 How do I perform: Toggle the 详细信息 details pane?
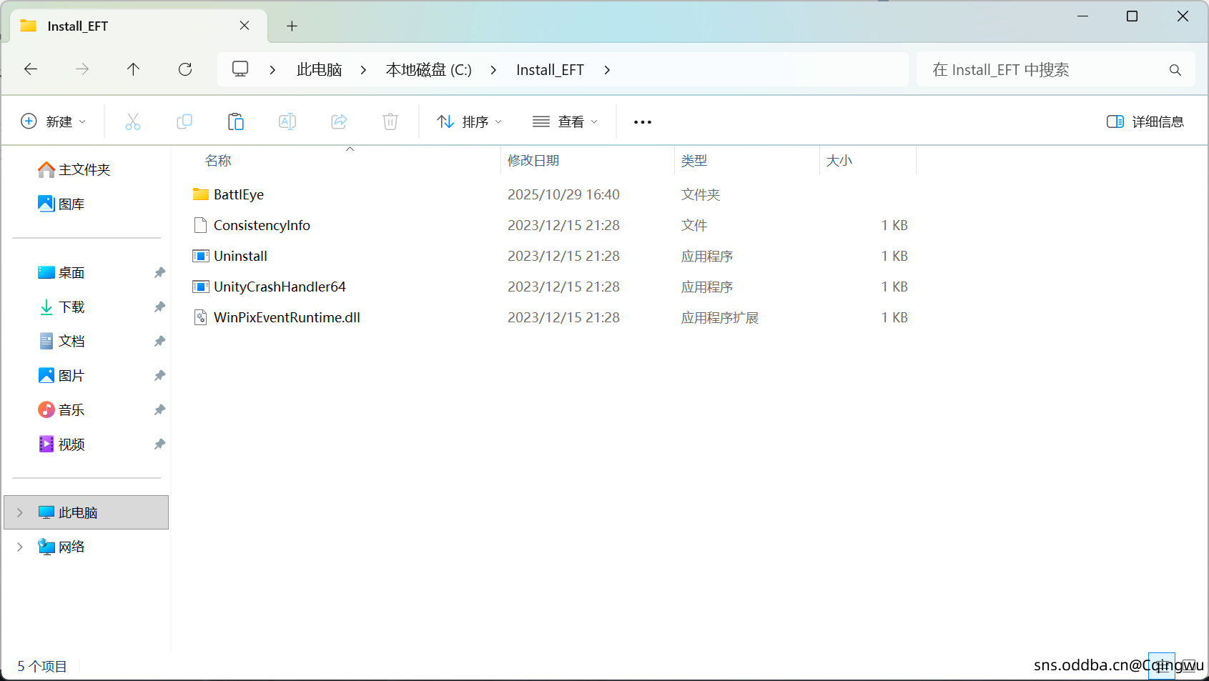pos(1145,121)
